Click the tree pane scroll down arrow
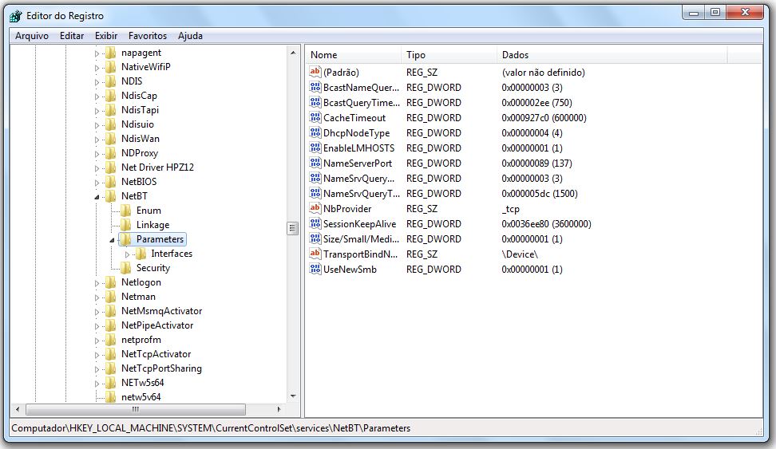 (292, 396)
